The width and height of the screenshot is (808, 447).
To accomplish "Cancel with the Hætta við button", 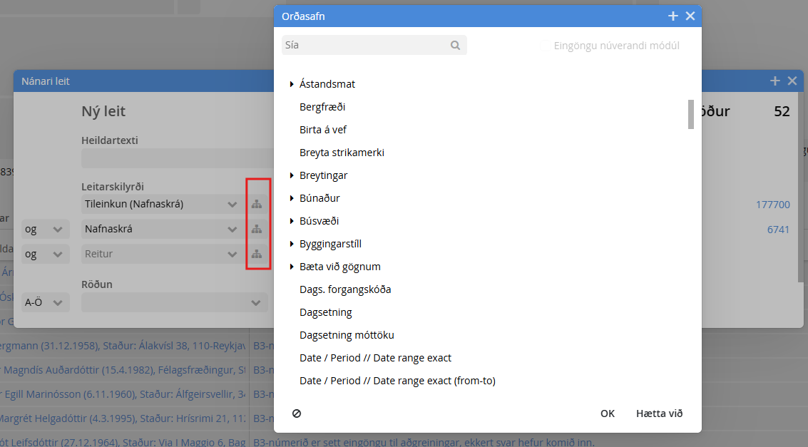I will tap(659, 413).
